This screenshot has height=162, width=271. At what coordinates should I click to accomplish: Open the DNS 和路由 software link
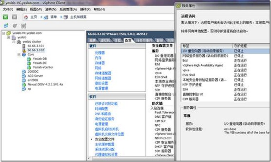coord(103,114)
